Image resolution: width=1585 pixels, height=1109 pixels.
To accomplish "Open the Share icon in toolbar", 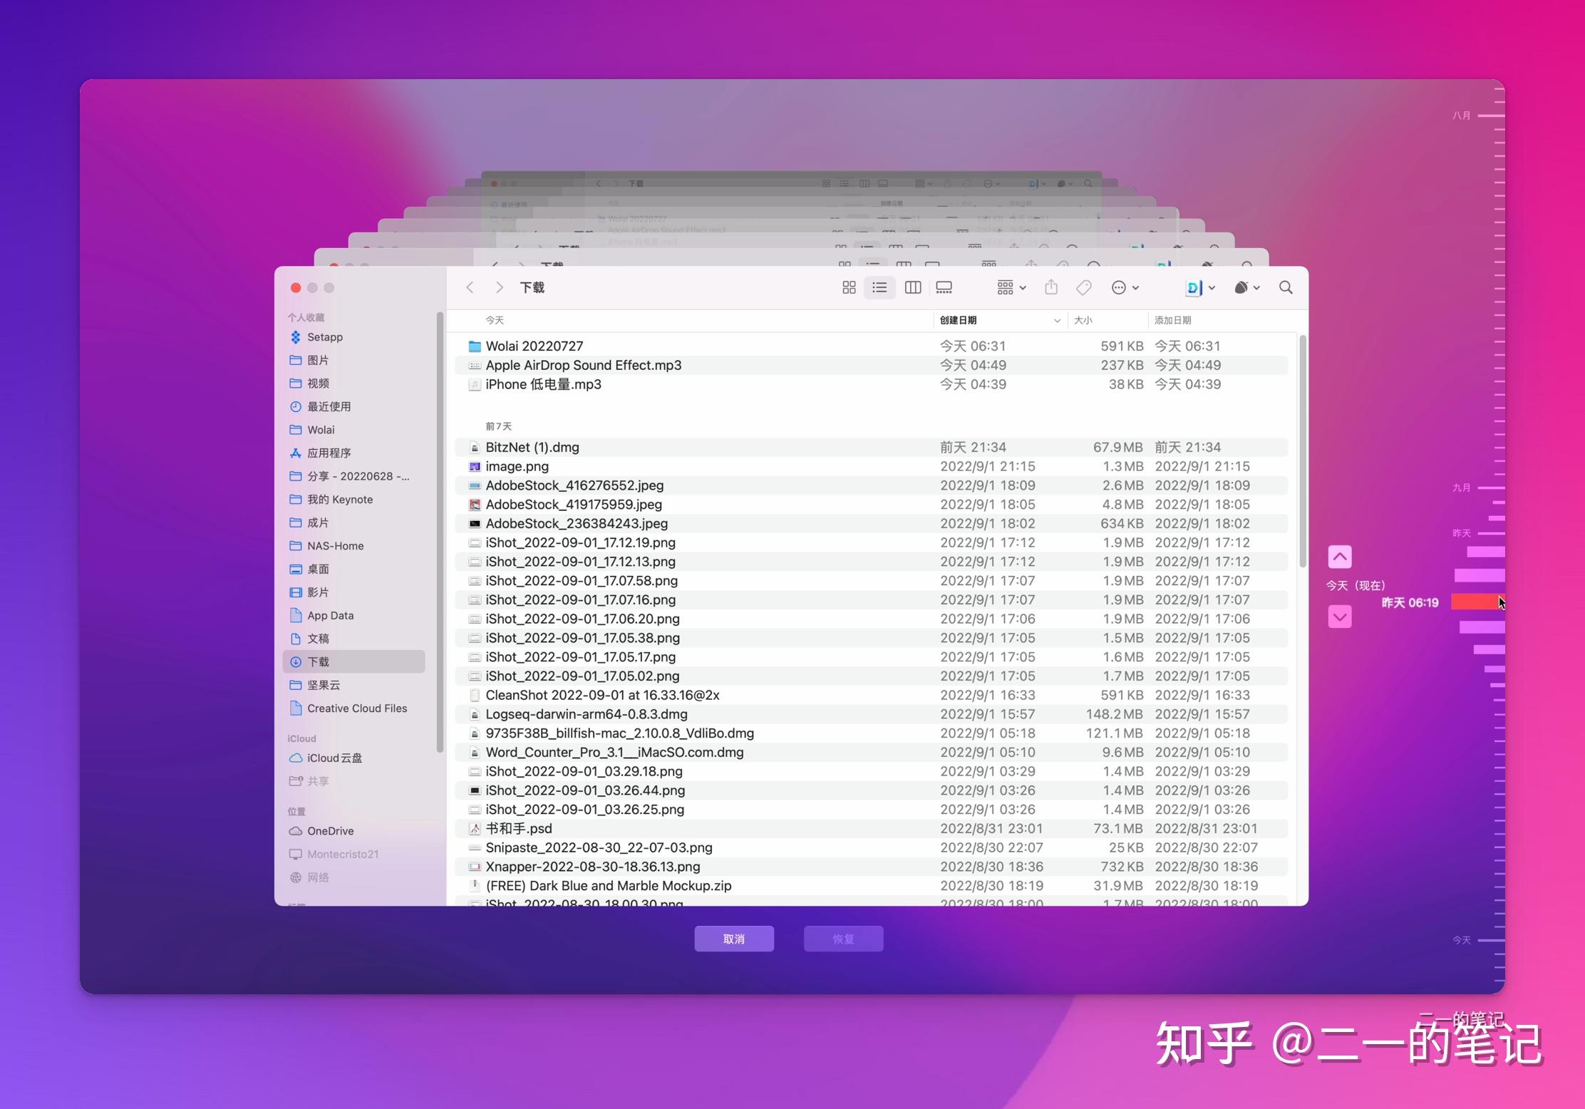I will point(1052,287).
